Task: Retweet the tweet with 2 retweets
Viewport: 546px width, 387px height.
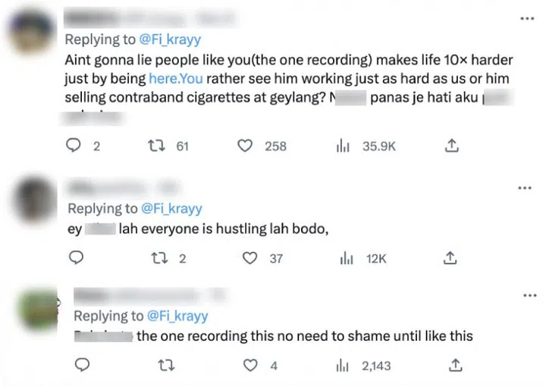Action: (161, 258)
